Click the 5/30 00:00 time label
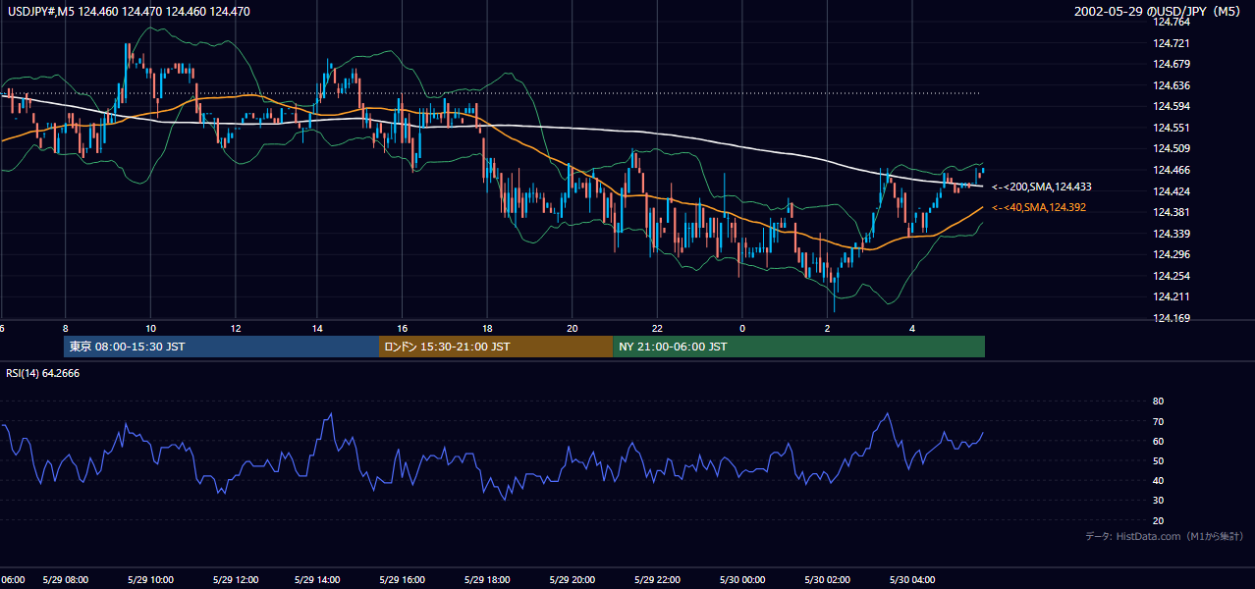 [x=742, y=579]
